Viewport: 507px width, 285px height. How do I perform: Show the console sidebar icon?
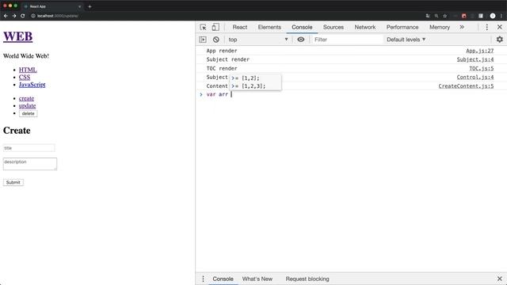pos(203,40)
